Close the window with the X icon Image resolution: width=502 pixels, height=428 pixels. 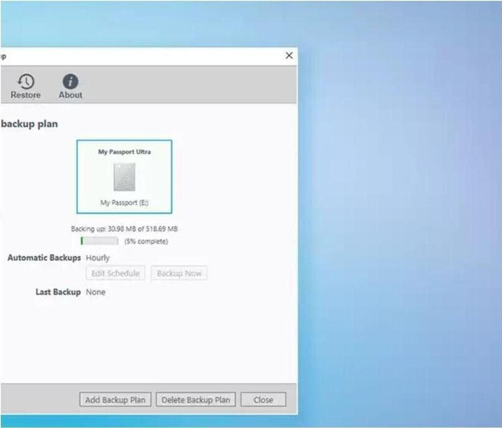pos(289,56)
